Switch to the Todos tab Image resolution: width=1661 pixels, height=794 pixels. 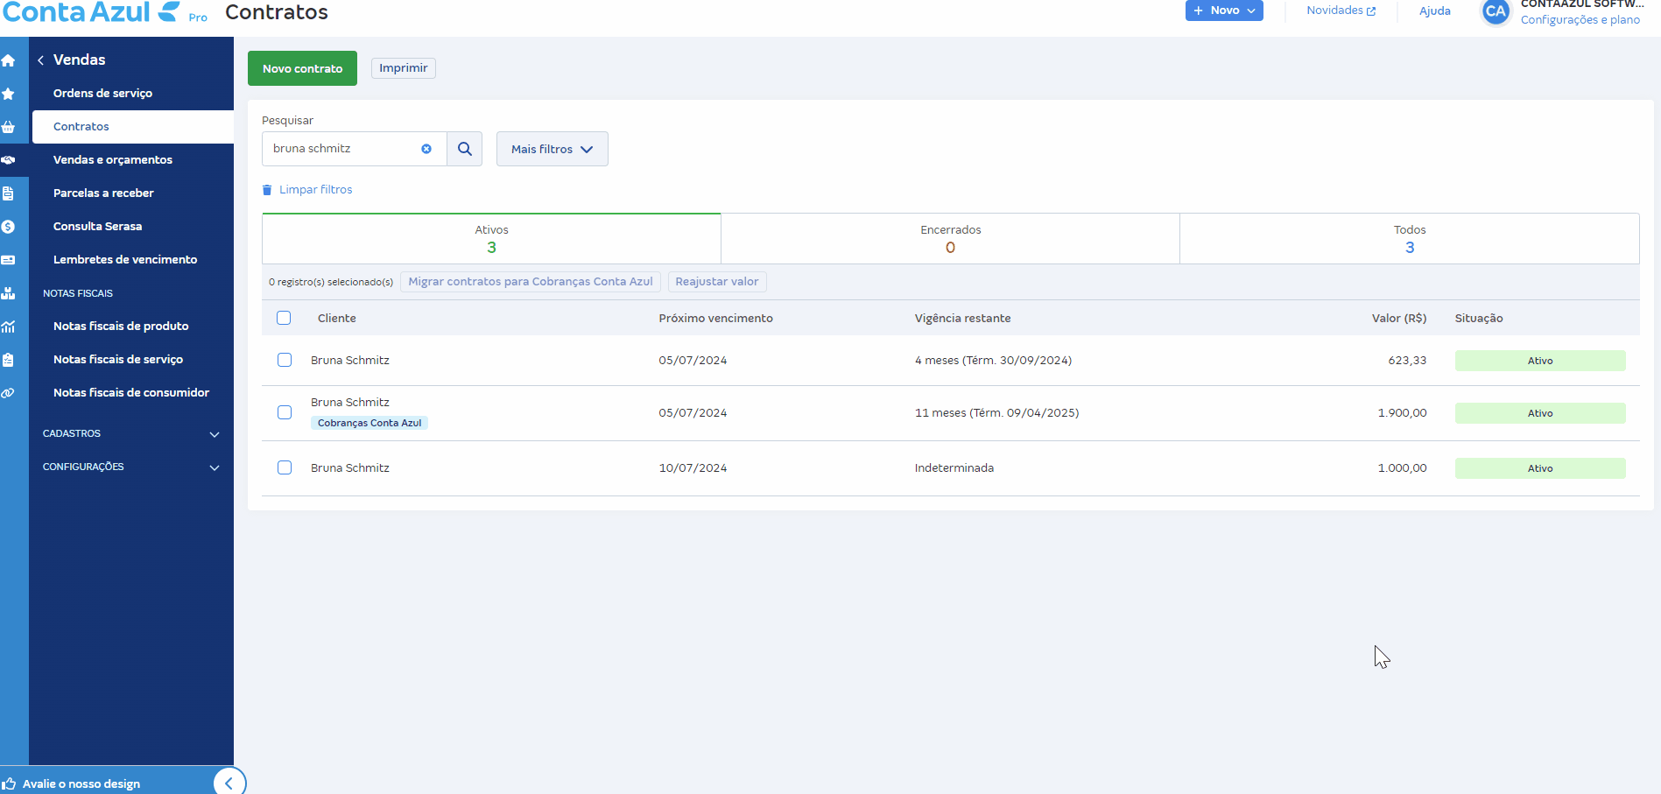[x=1410, y=238]
